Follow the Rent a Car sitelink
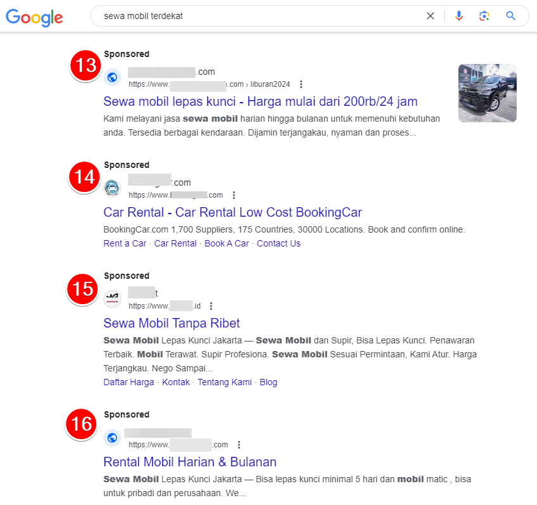Image resolution: width=537 pixels, height=505 pixels. click(x=125, y=243)
